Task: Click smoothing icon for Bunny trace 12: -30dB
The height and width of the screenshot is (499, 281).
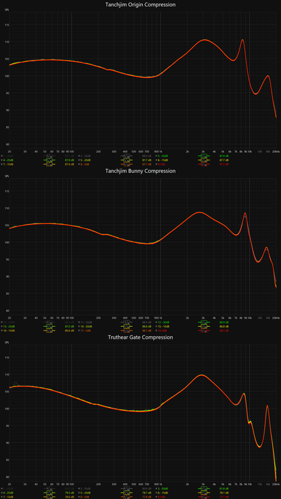Action: 204,322
